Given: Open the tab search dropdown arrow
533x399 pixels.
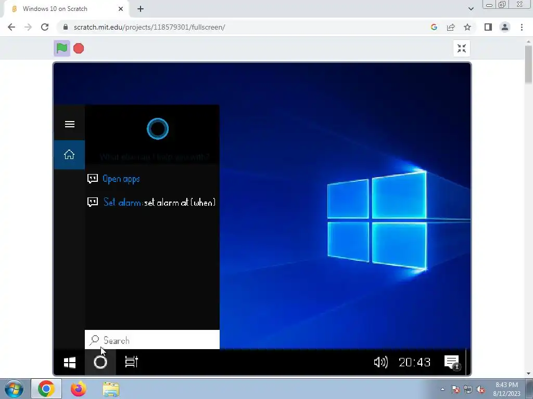Looking at the screenshot, I should pyautogui.click(x=471, y=9).
